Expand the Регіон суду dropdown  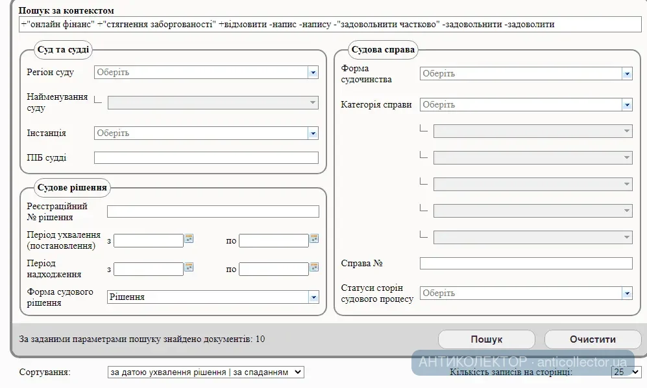pyautogui.click(x=313, y=73)
